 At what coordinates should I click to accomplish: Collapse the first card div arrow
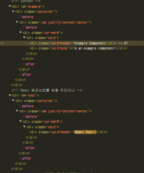(x=24, y=37)
